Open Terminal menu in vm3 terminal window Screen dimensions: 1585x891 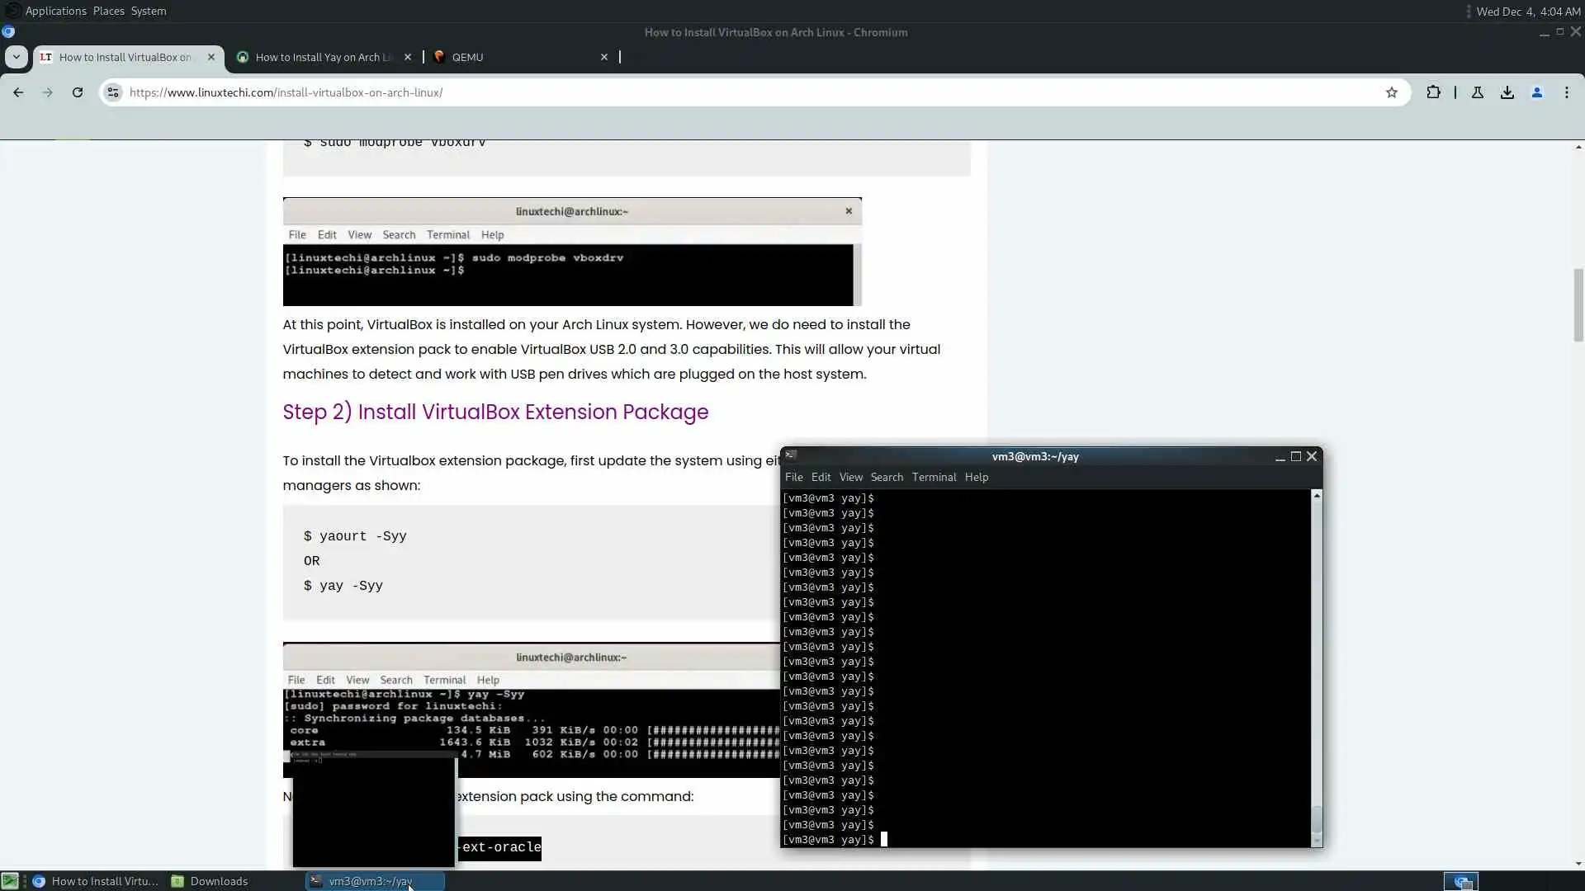934,477
